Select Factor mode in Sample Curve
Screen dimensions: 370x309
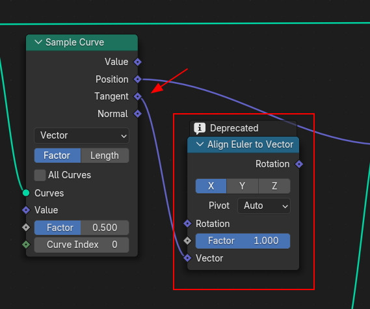point(58,155)
